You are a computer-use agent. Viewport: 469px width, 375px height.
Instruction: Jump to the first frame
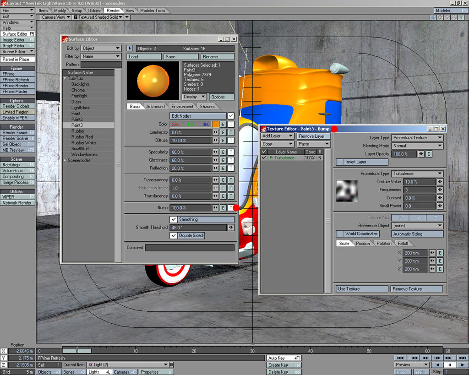(x=399, y=358)
